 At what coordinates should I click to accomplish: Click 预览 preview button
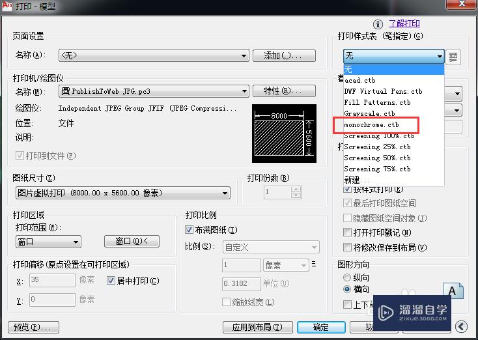[33, 327]
